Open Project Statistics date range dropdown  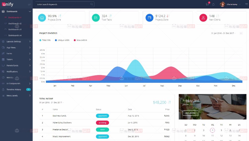[224, 33]
